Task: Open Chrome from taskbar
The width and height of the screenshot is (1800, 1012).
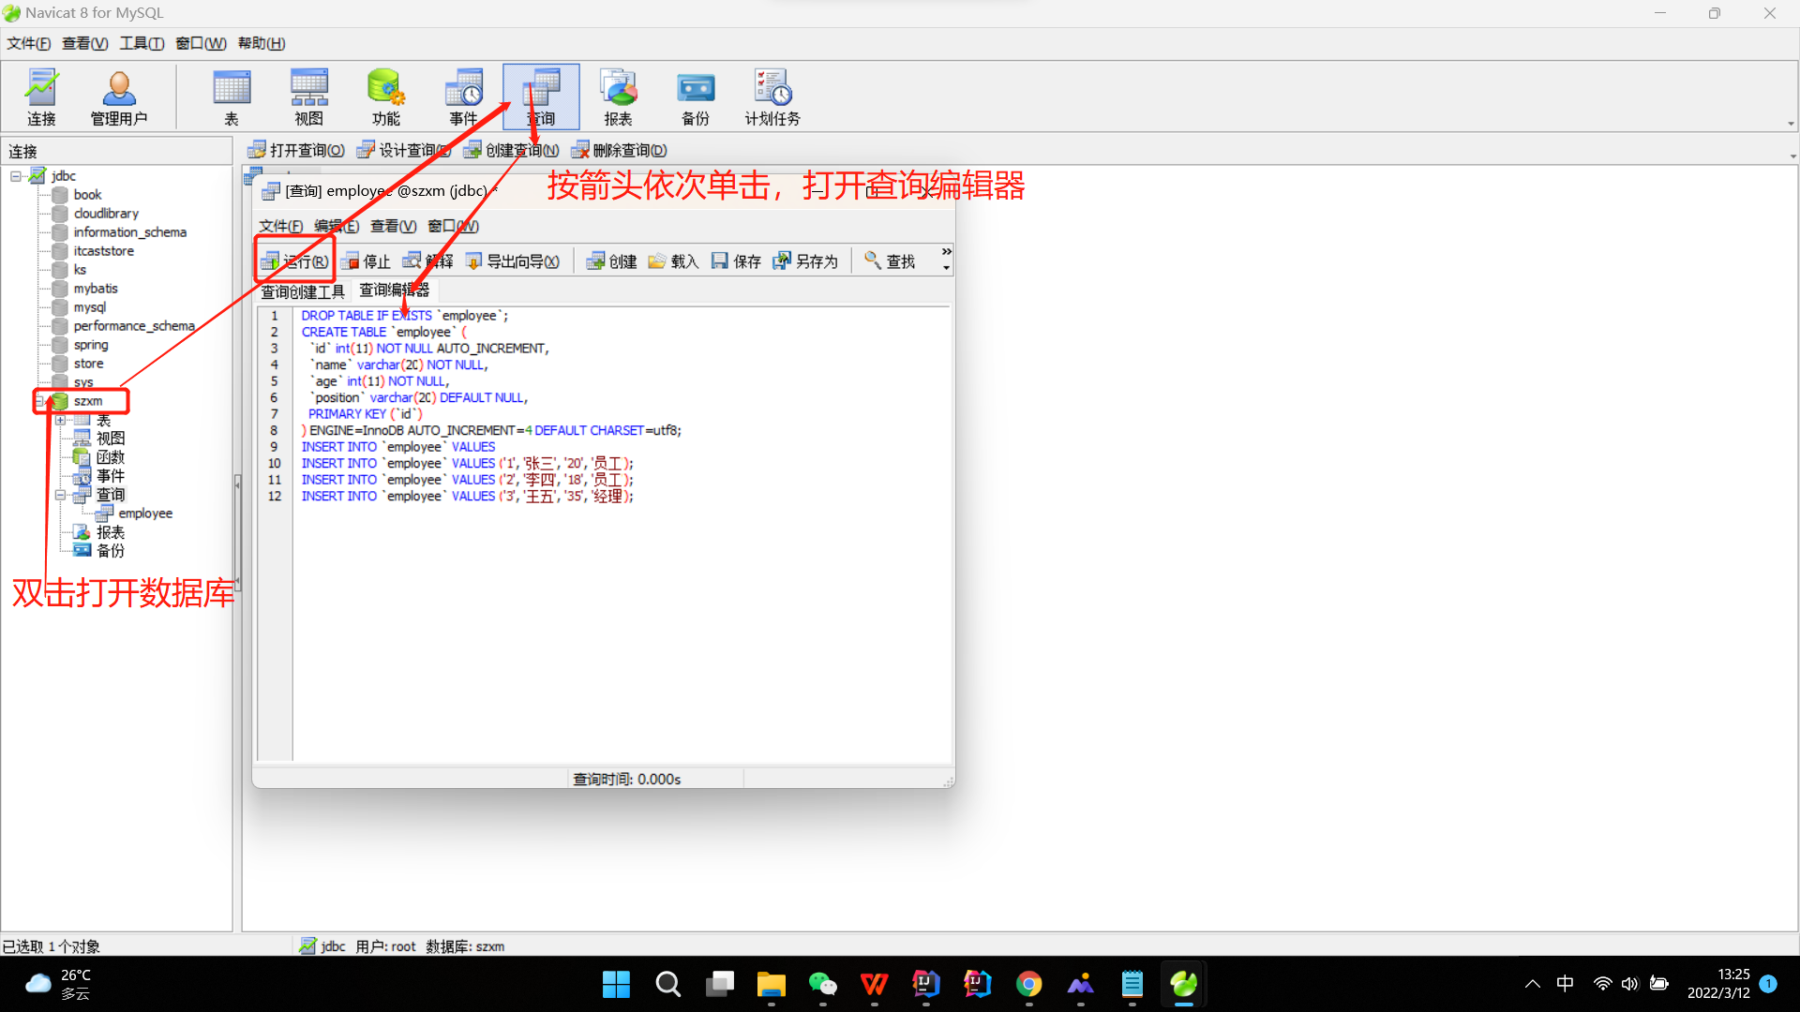Action: click(1028, 984)
